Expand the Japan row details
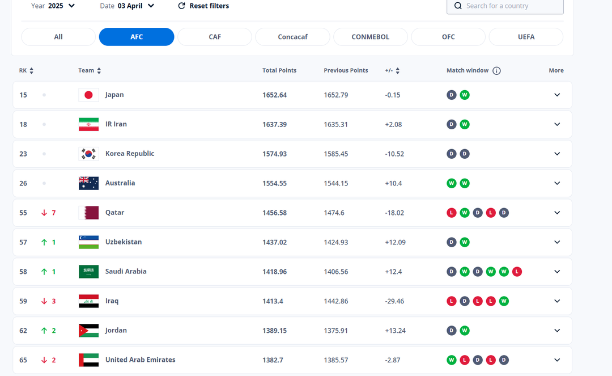The height and width of the screenshot is (376, 612). 557,95
